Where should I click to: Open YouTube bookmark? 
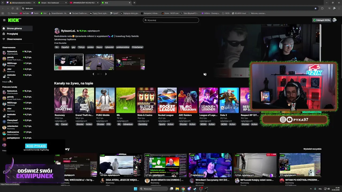24,13
